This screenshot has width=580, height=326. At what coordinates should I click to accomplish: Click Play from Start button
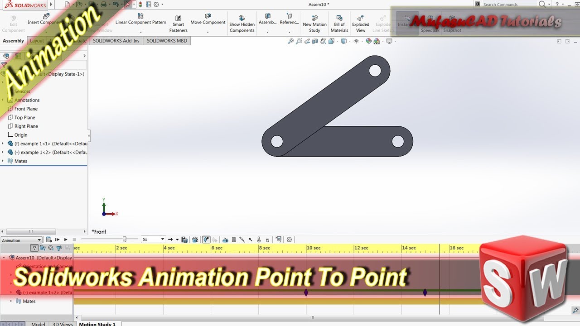(x=58, y=240)
